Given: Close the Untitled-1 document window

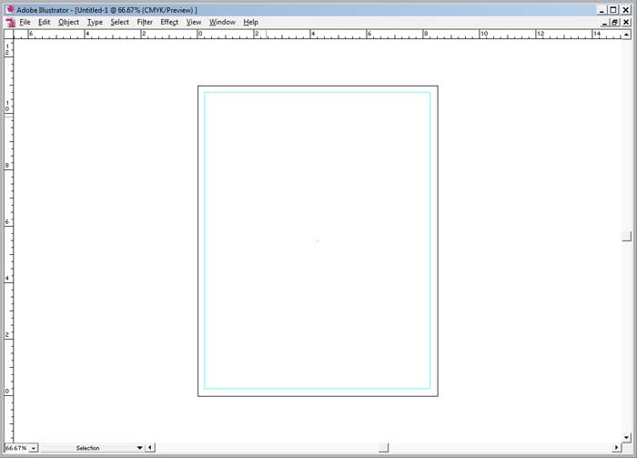Looking at the screenshot, I should point(626,23).
